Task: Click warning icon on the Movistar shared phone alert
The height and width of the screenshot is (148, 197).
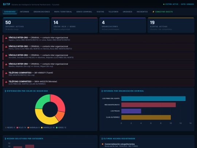Action: (6, 82)
